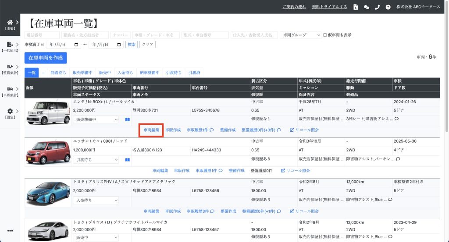Screen dimensions: 449x242
Task: Focus the 型式・車台番号 search field
Action: 205,35
